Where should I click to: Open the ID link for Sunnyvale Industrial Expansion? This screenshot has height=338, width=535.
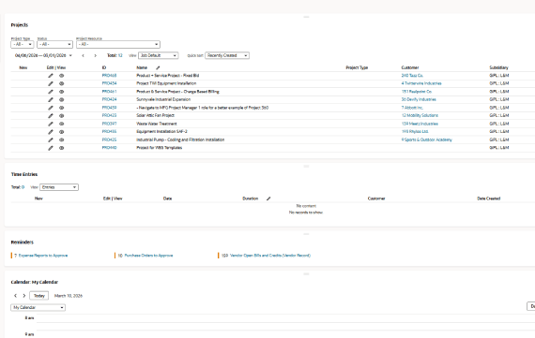click(109, 99)
